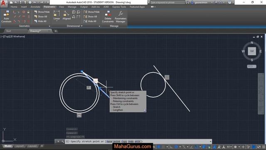Toggle drawing grid display in status bar
Viewport: 266px width, 150px height.
click(159, 147)
